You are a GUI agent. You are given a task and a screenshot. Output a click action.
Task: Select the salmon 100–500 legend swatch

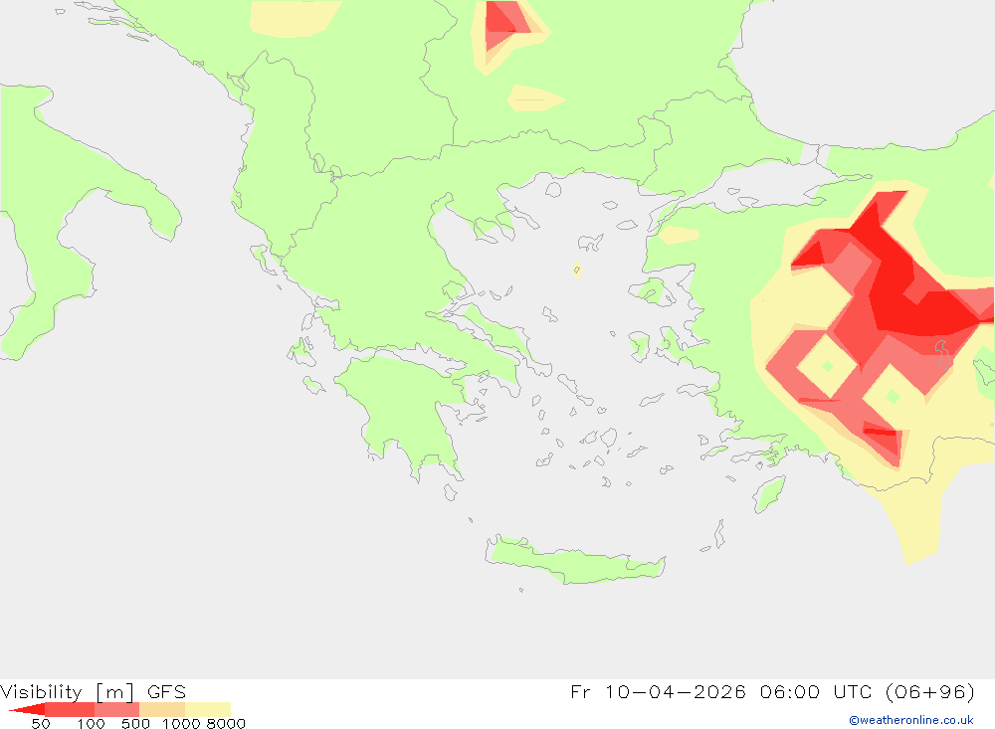116,709
